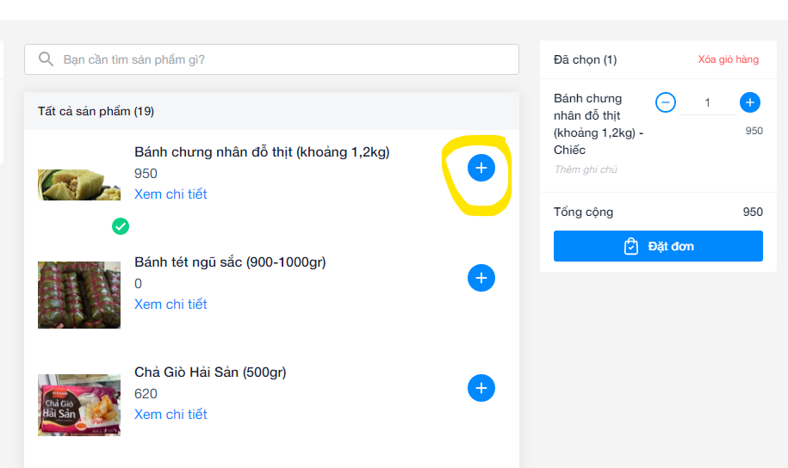Increase cart quantity with plus button
Image resolution: width=788 pixels, height=468 pixels.
coord(750,102)
